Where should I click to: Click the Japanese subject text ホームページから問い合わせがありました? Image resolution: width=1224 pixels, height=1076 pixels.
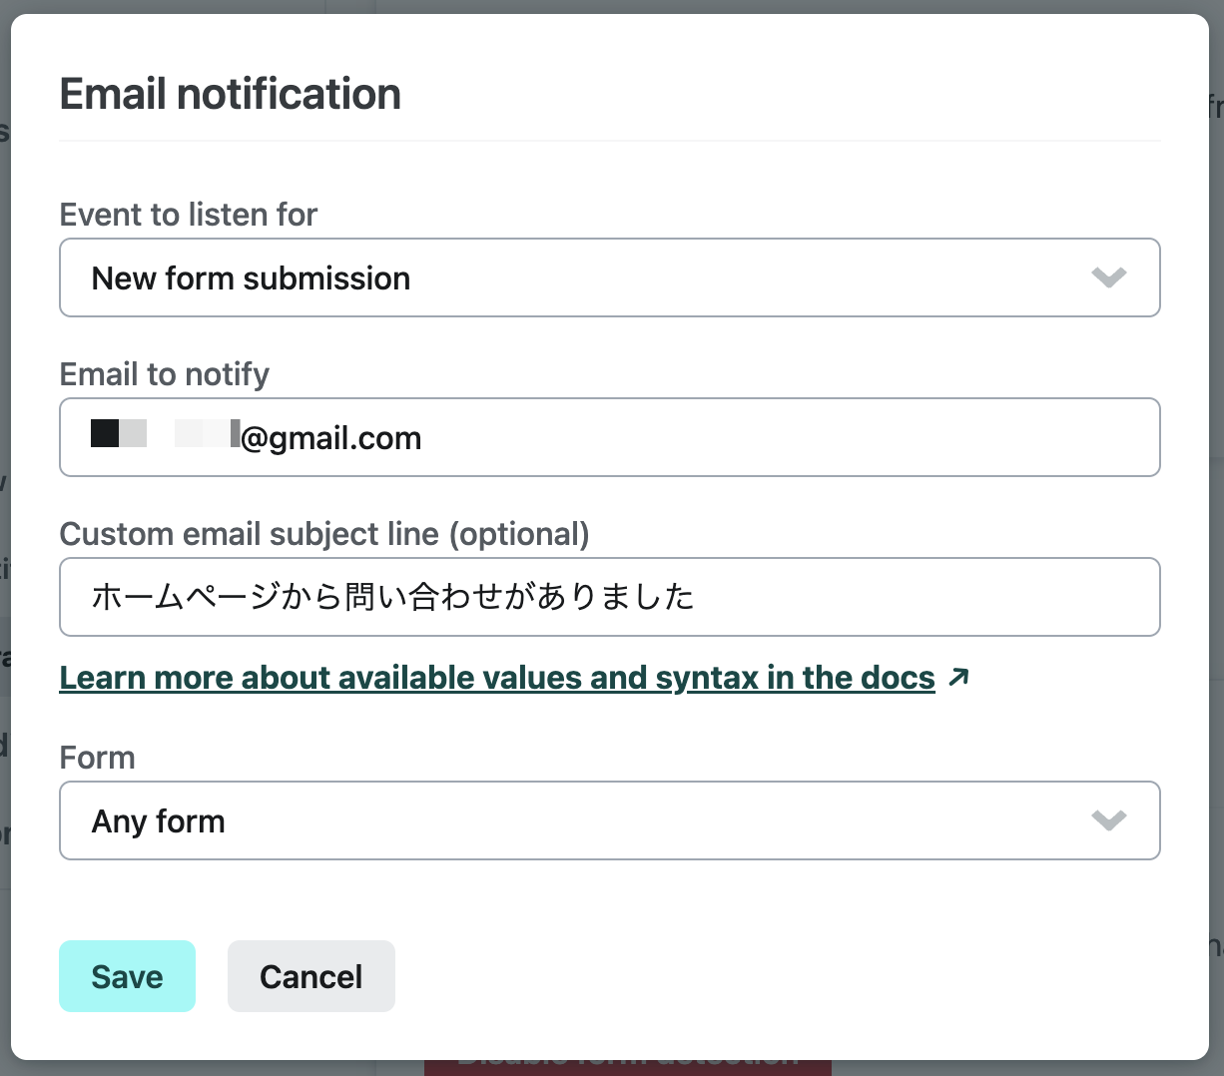[392, 597]
